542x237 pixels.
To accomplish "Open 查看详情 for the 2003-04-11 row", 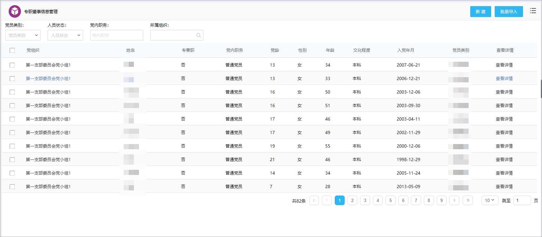I will (x=504, y=119).
